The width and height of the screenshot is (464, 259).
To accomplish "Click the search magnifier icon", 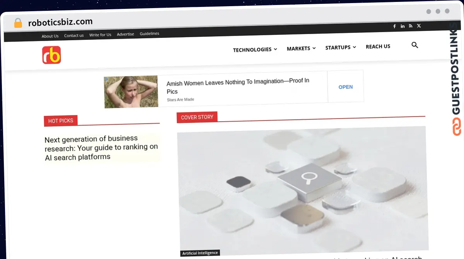I will (415, 45).
